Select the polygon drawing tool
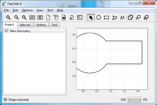This screenshot has height=105, width=157. [114, 17]
